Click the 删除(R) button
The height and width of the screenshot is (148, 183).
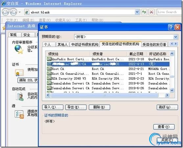point(99,107)
